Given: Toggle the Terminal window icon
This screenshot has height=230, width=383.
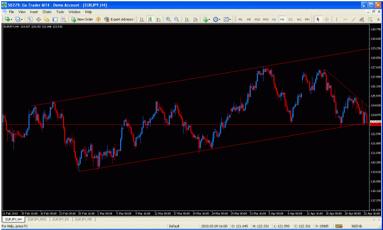Looking at the screenshot, I should pos(55,19).
